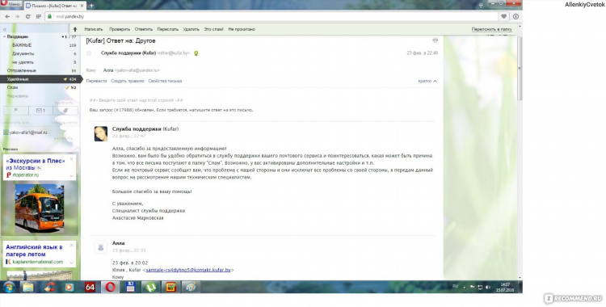Open new tab with plus button
This screenshot has height=307, width=606.
coord(91,6)
